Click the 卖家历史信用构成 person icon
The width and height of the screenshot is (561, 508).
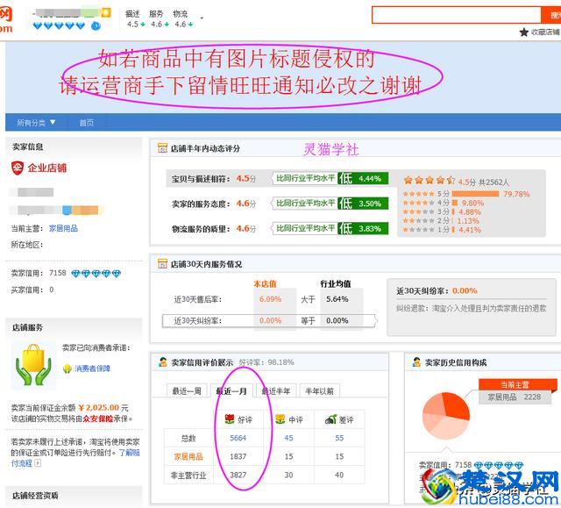click(x=416, y=362)
